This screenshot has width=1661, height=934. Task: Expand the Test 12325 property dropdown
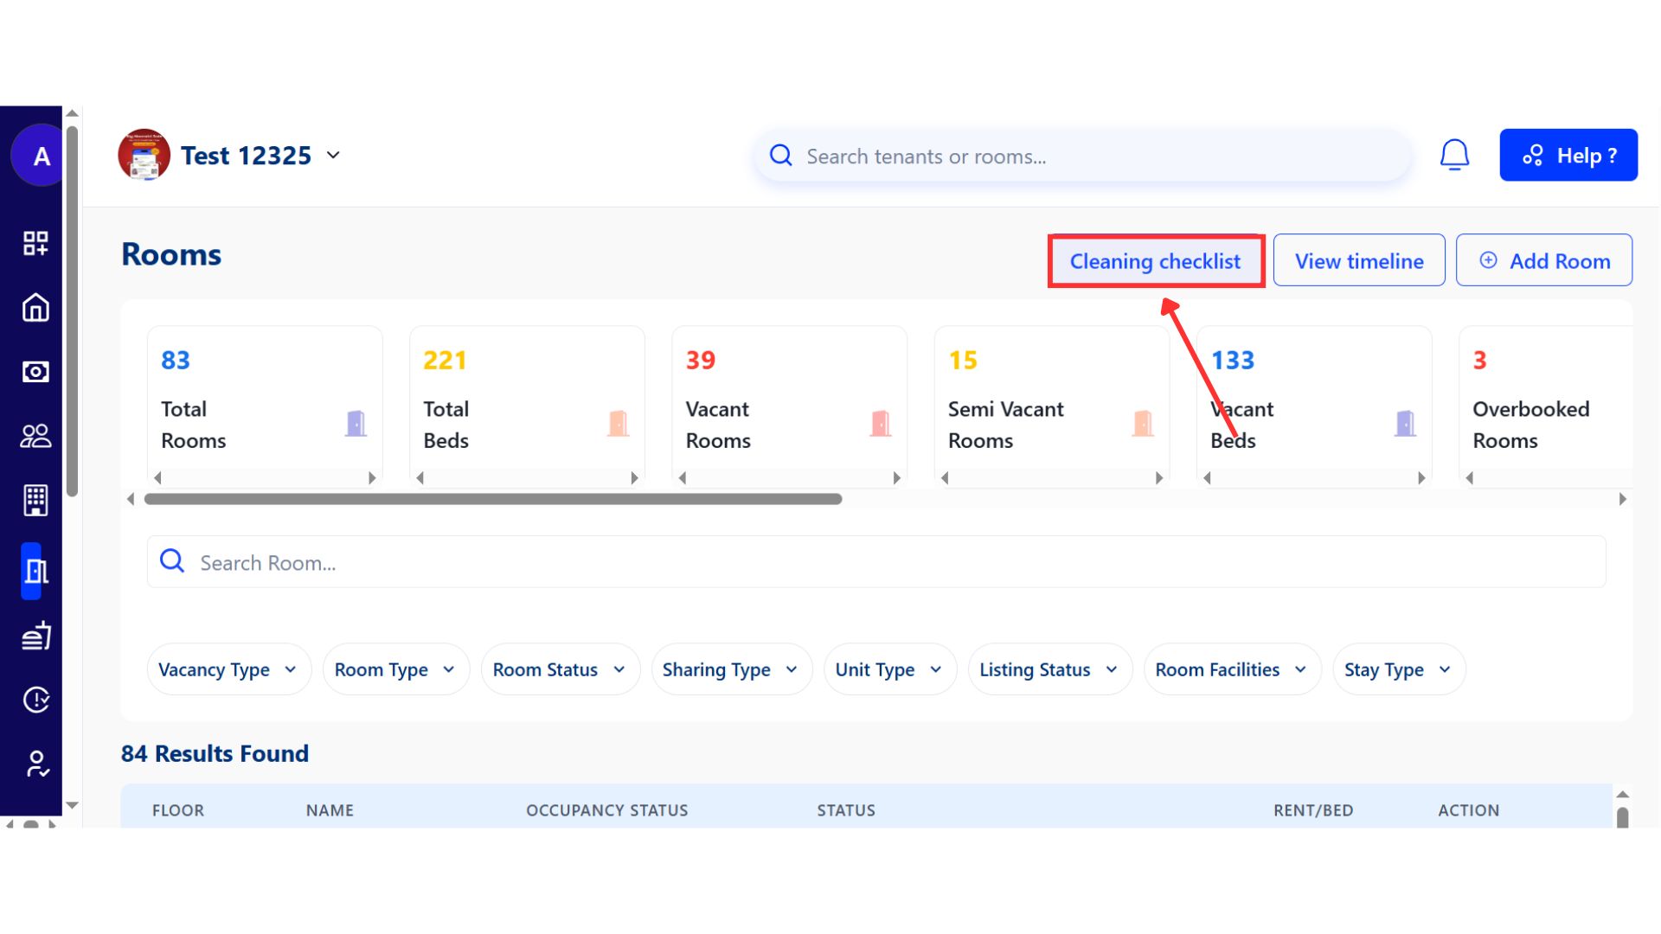click(333, 156)
